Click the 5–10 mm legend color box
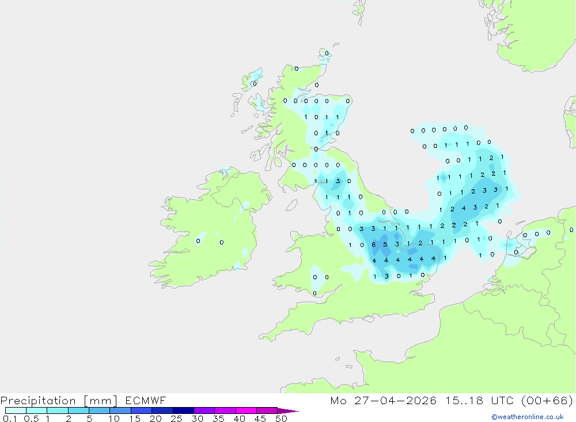The image size is (576, 422). [x=99, y=410]
